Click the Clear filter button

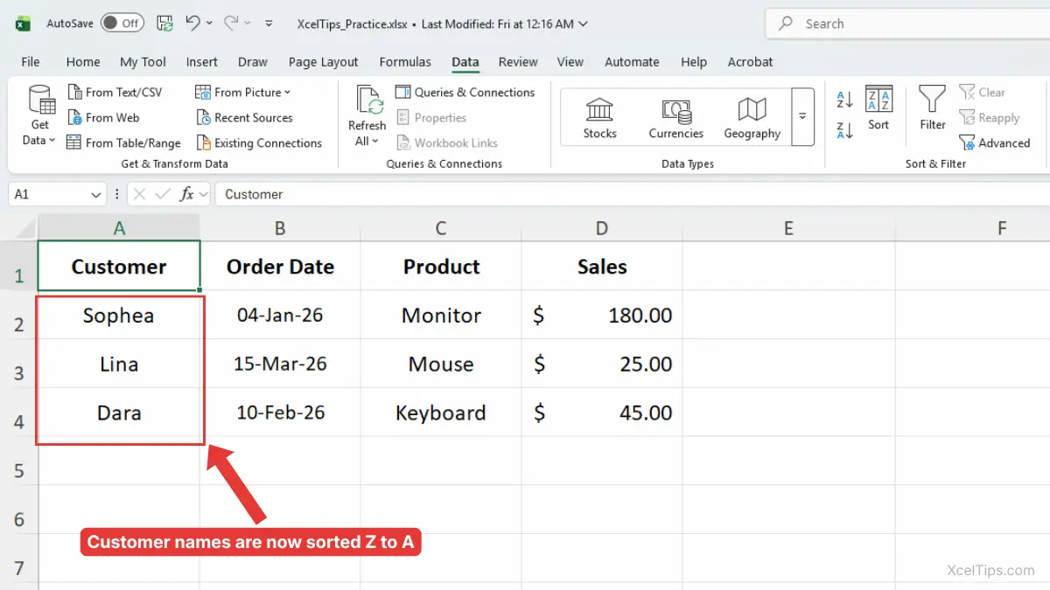click(982, 93)
